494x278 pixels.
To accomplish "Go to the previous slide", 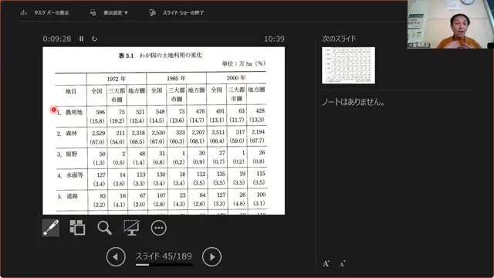I will point(116,257).
